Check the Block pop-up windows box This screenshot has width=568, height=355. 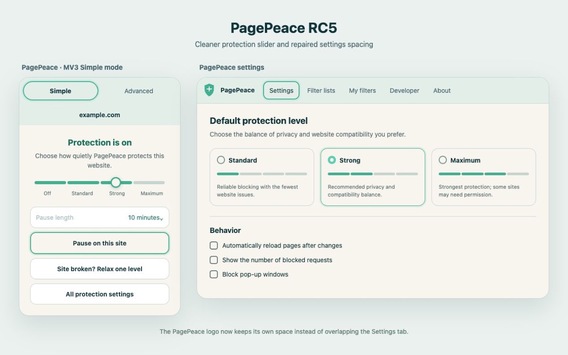coord(214,274)
